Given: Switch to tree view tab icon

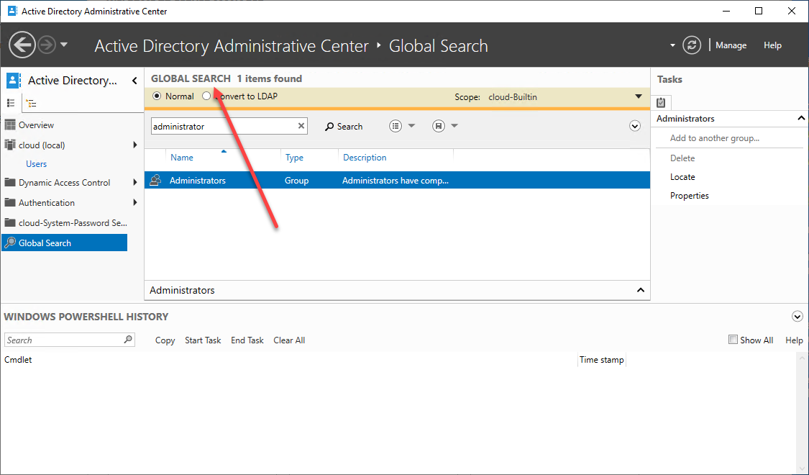Looking at the screenshot, I should 31,103.
